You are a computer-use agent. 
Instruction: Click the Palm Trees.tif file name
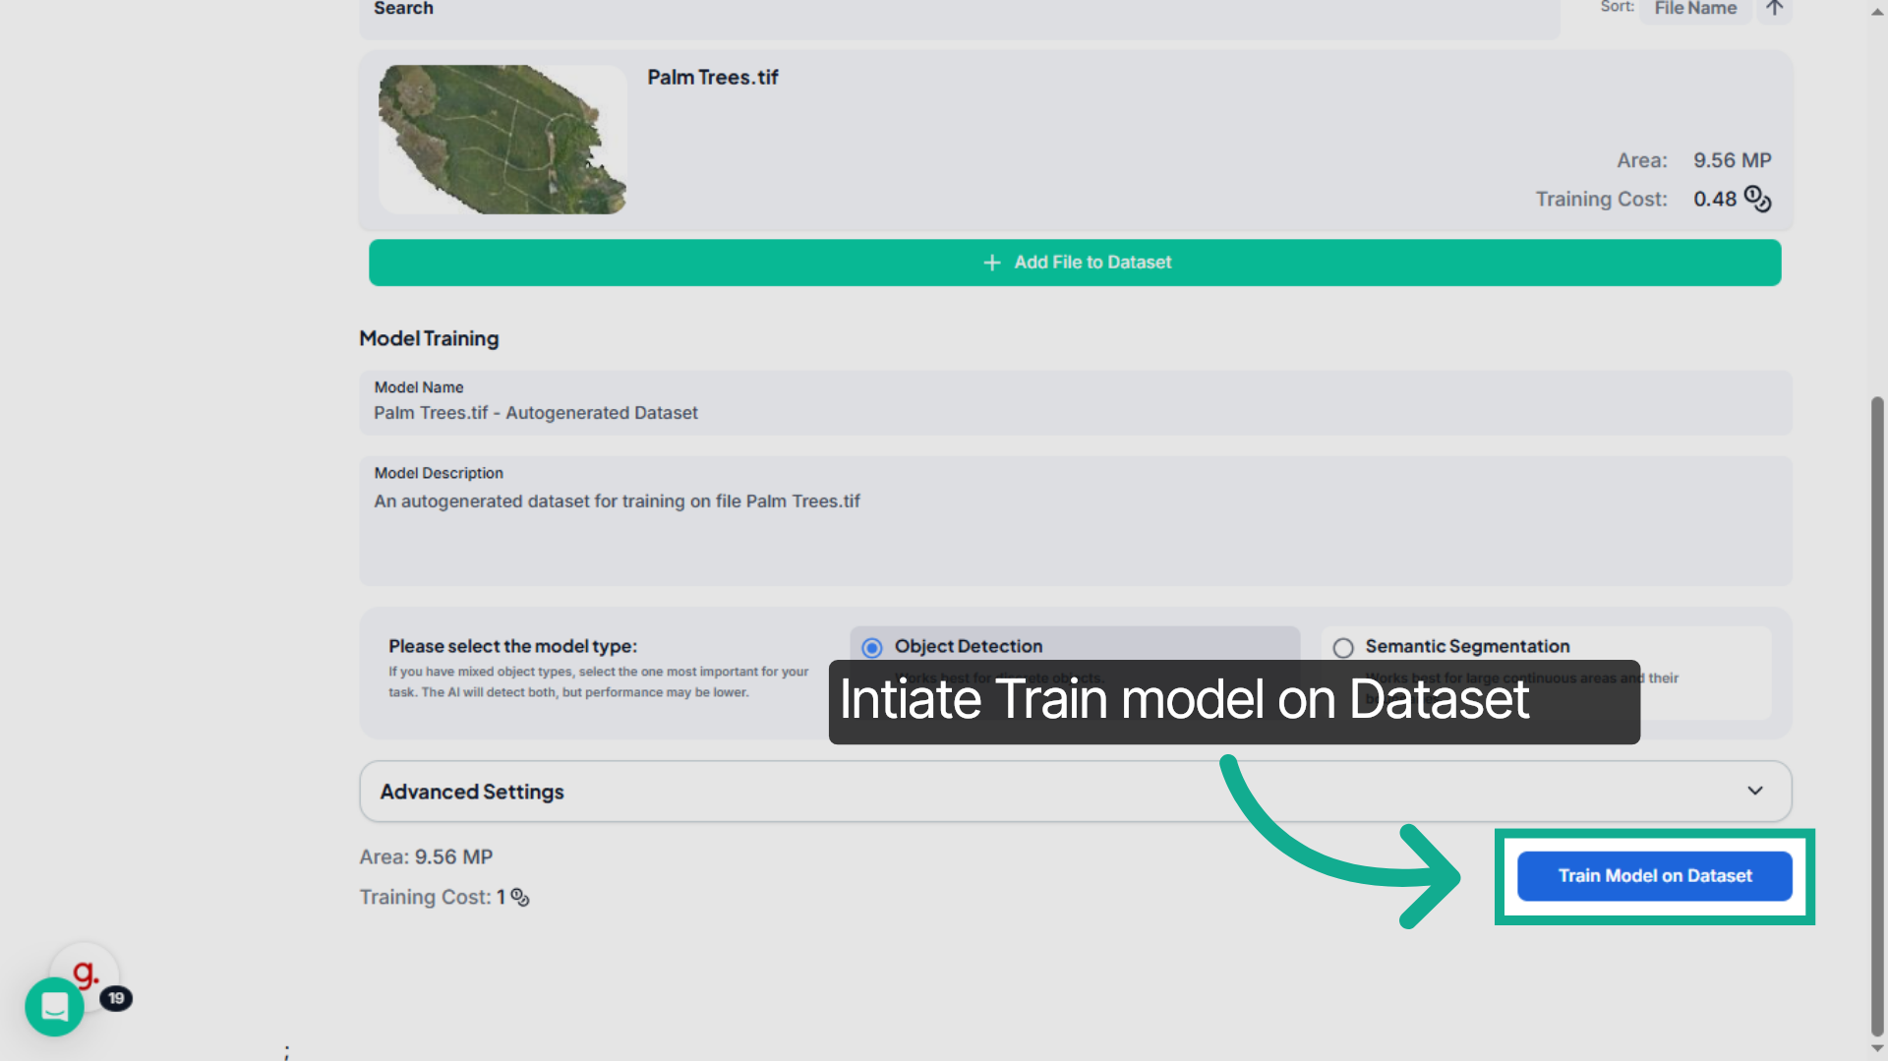[712, 77]
